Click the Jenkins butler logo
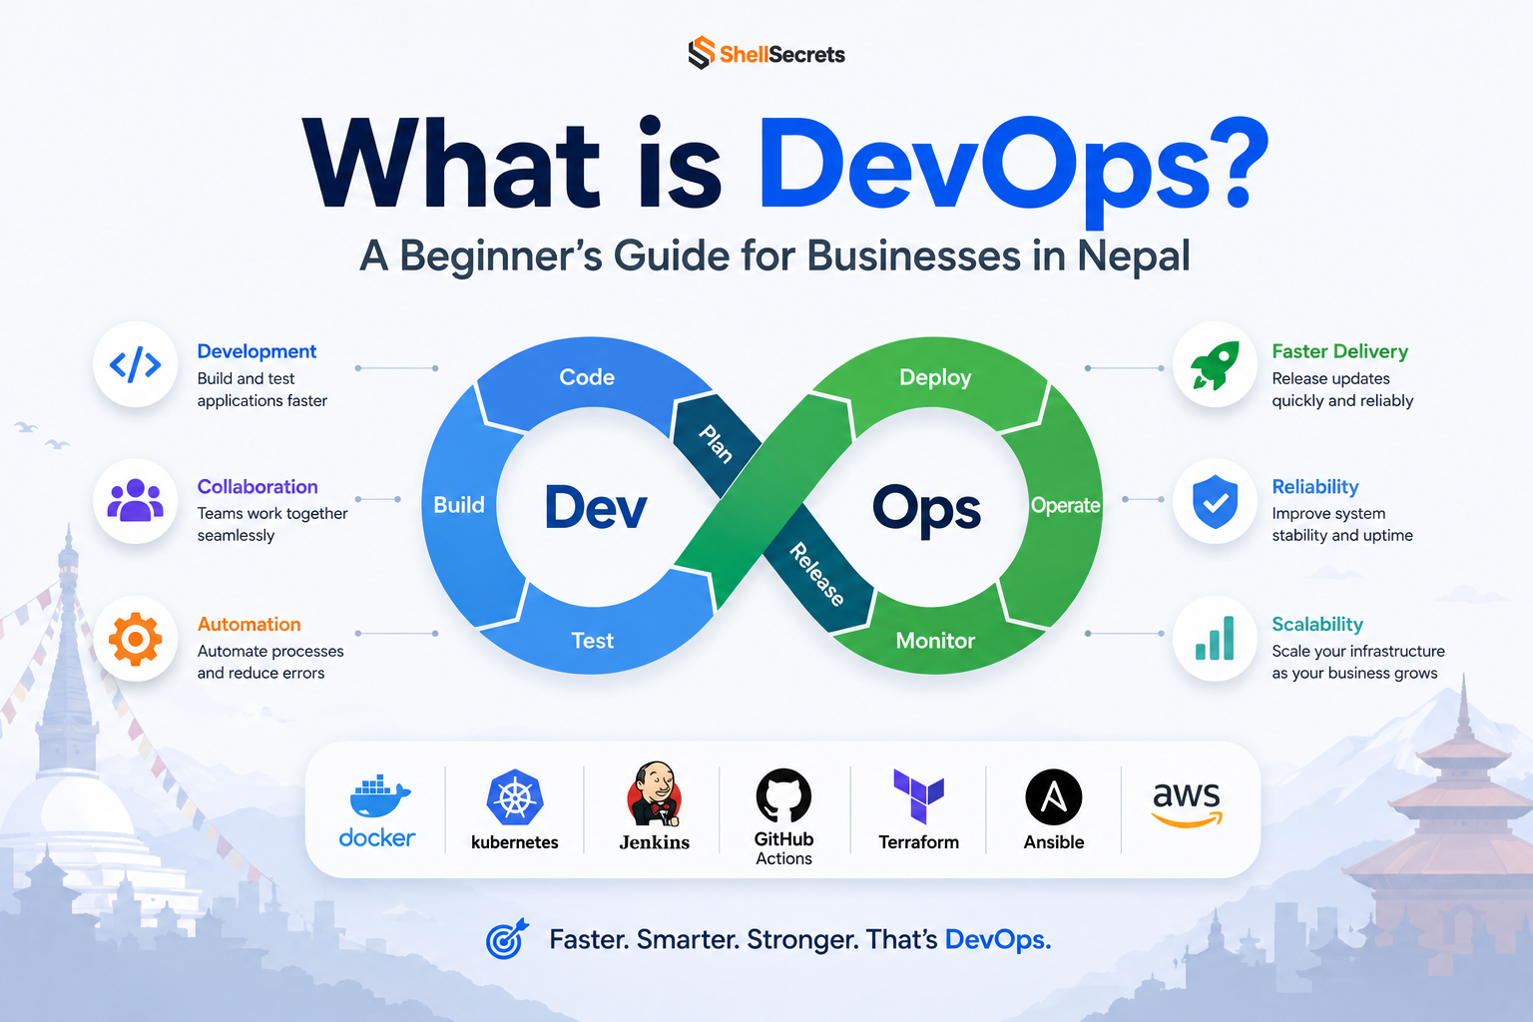 [x=655, y=793]
